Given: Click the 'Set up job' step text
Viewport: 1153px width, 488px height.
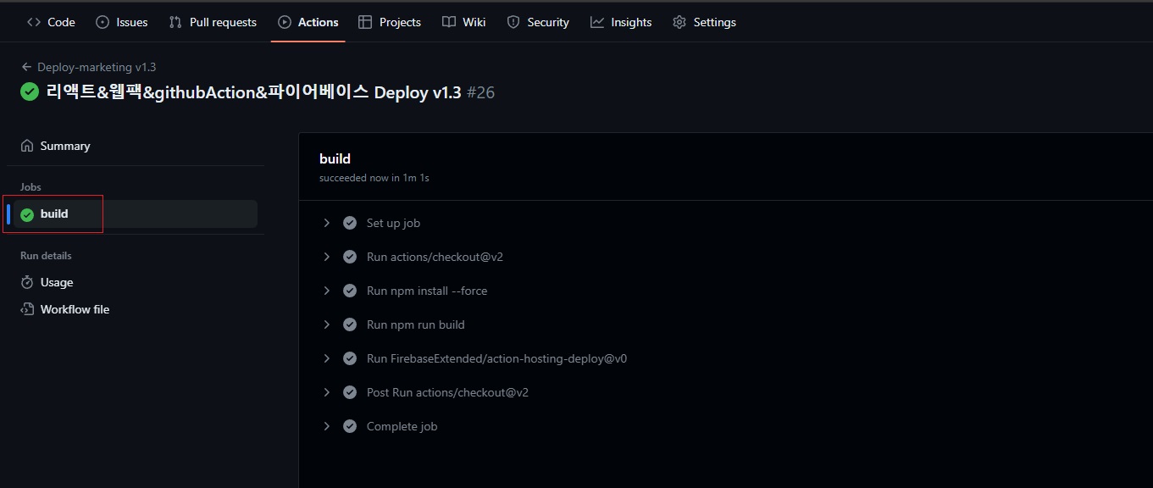Looking at the screenshot, I should coord(393,223).
